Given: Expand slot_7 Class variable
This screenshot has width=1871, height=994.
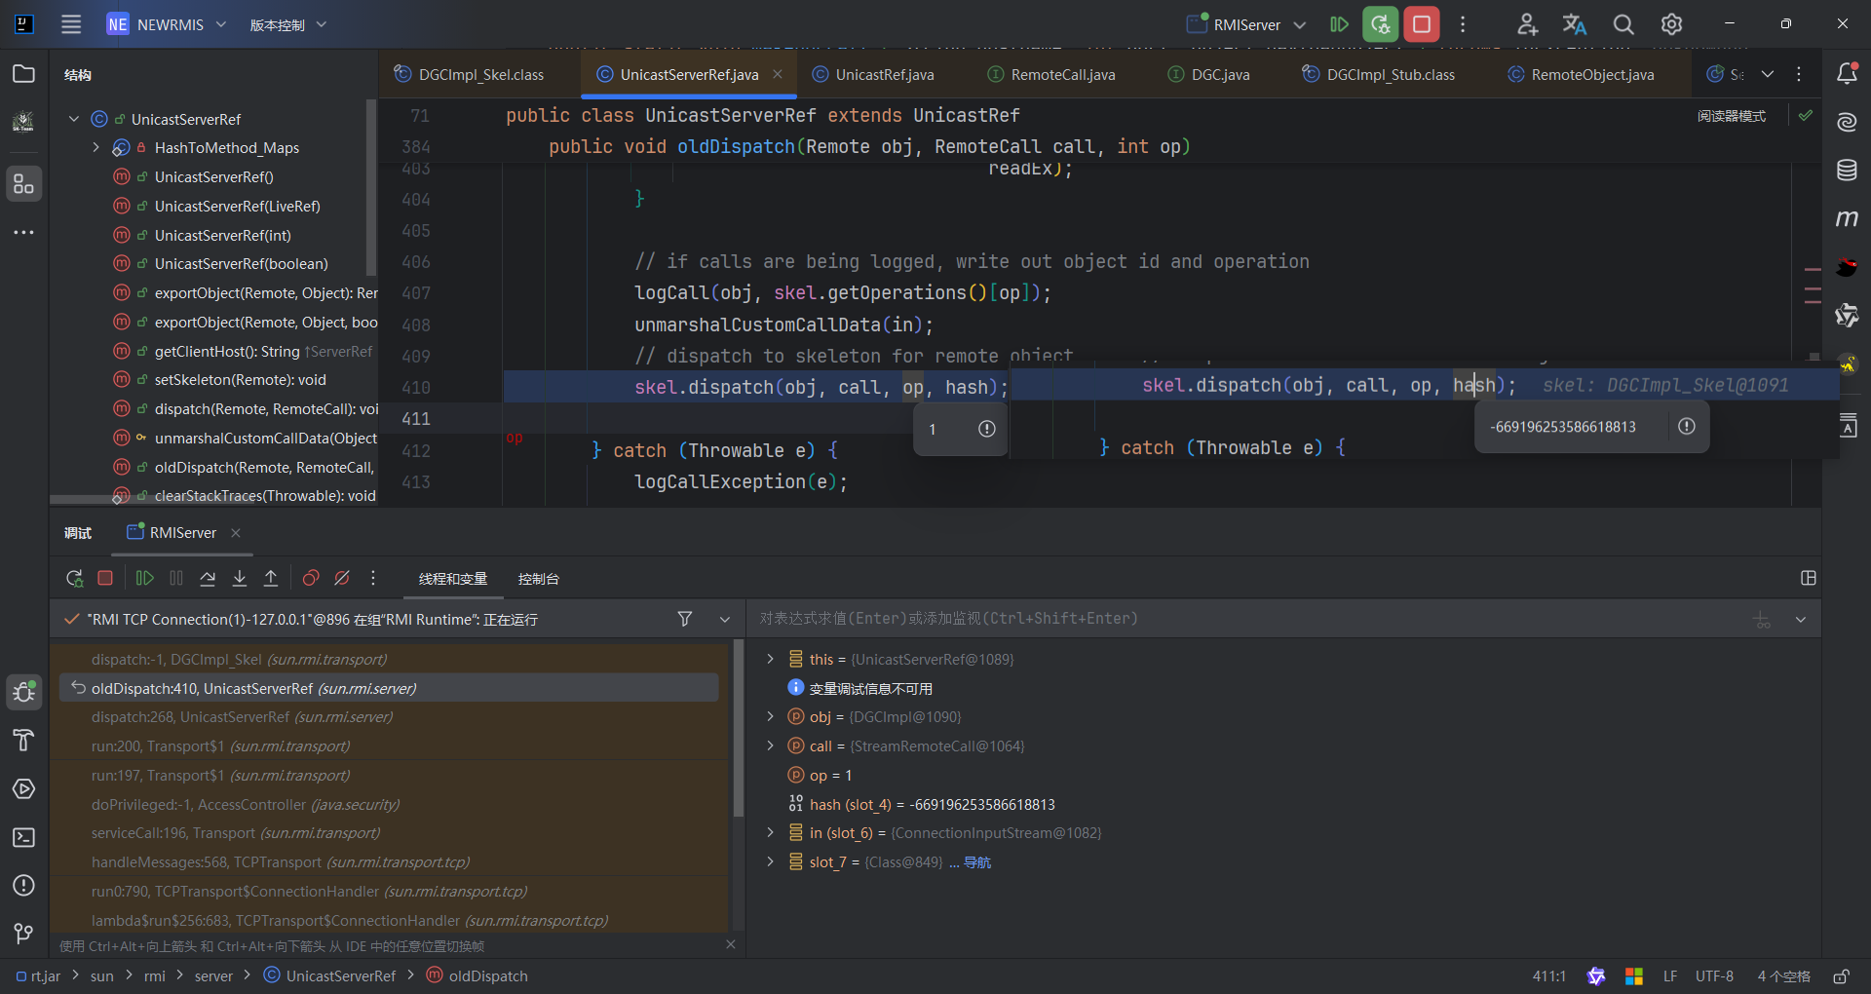Looking at the screenshot, I should [770, 861].
